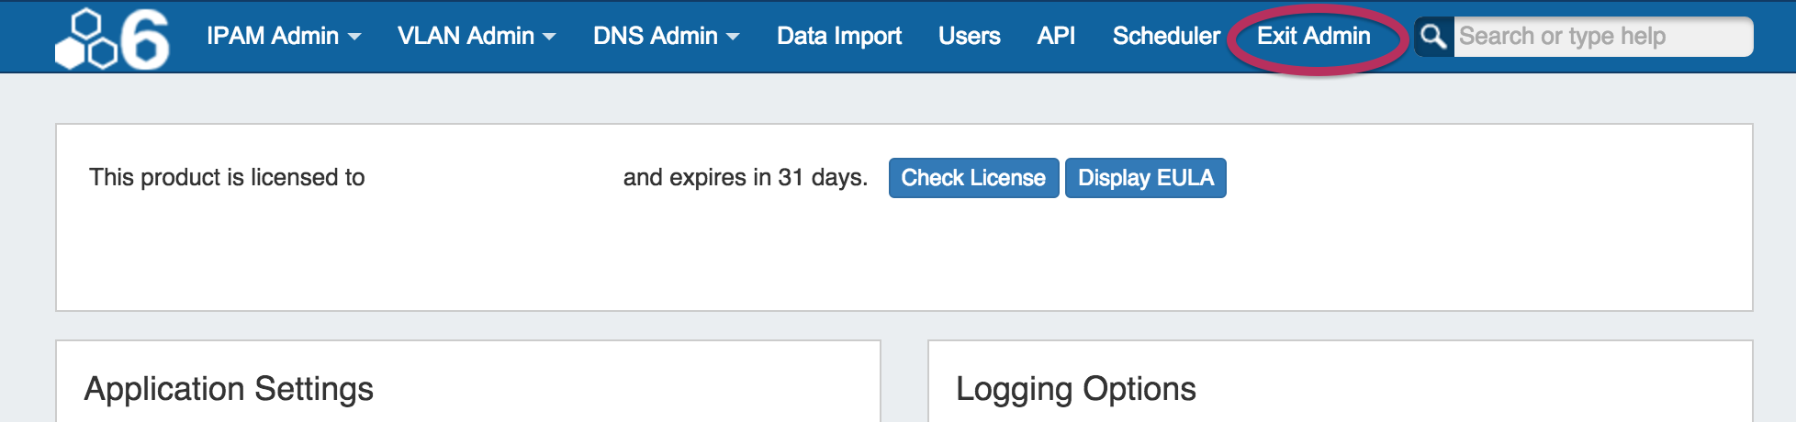Click the Logging Options panel heading

[x=1075, y=389]
